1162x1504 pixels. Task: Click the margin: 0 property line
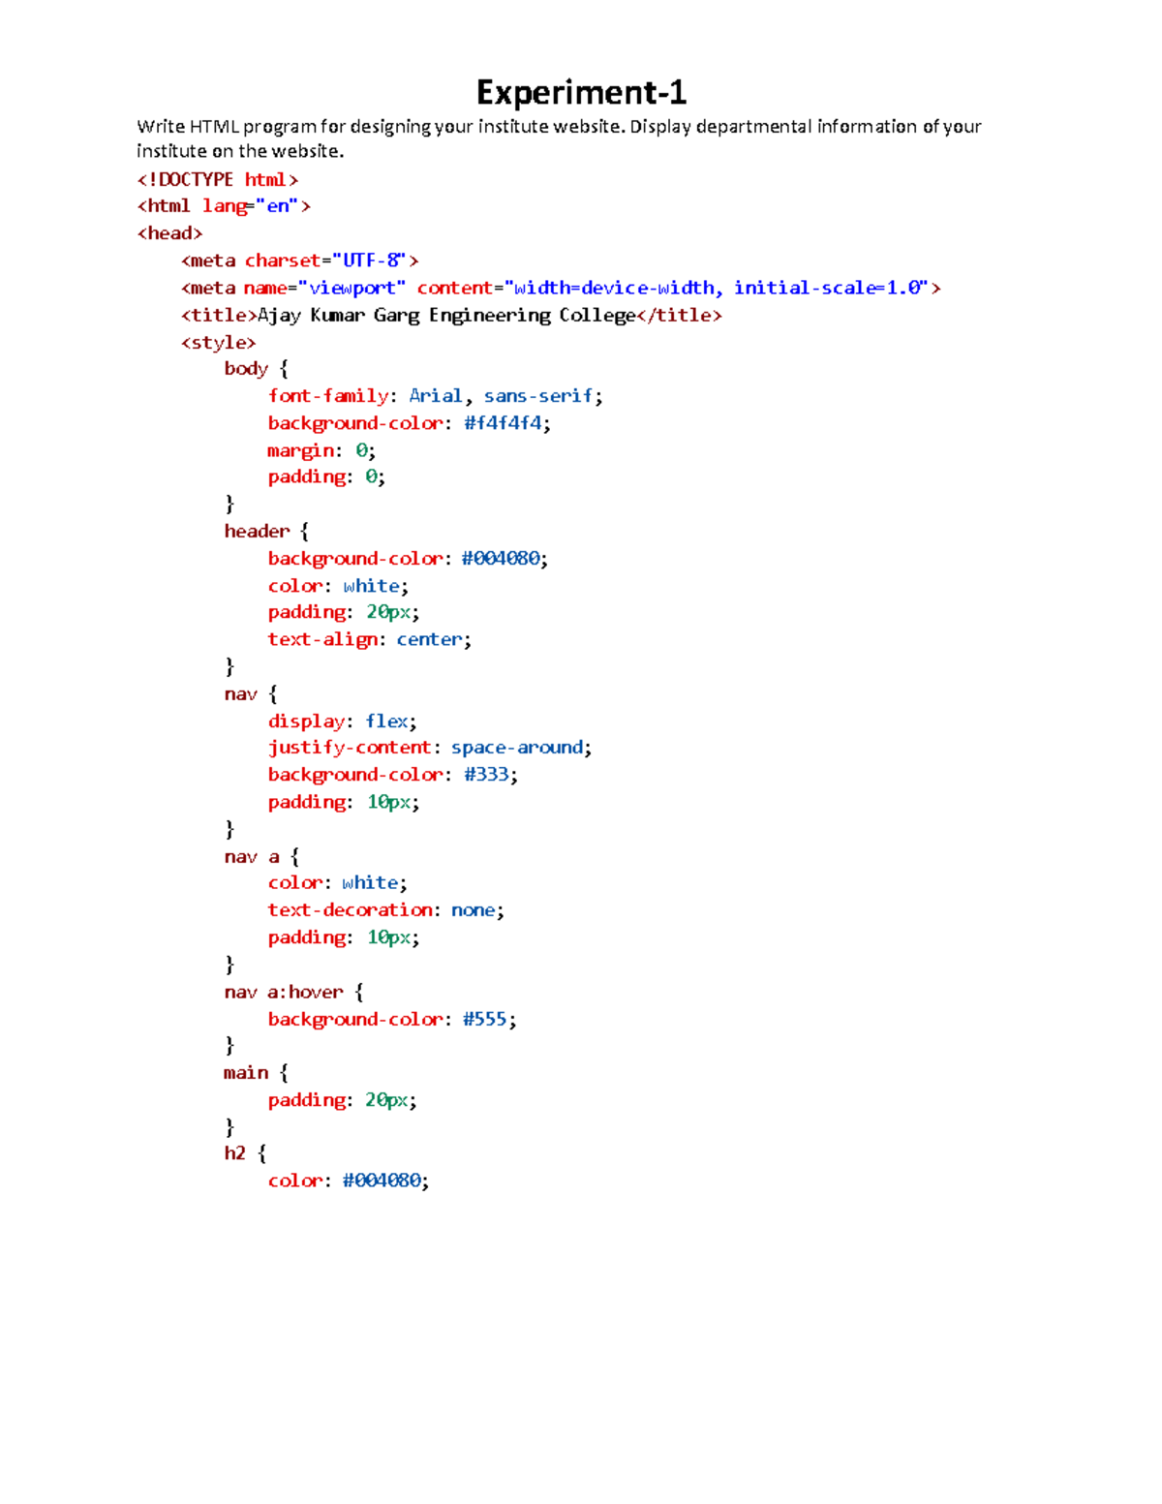click(x=321, y=450)
